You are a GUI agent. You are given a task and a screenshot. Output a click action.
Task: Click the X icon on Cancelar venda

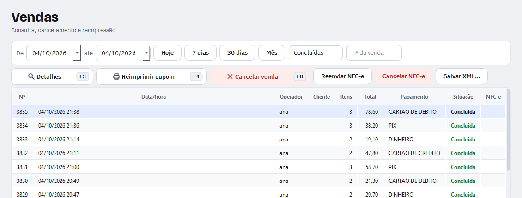coord(230,76)
